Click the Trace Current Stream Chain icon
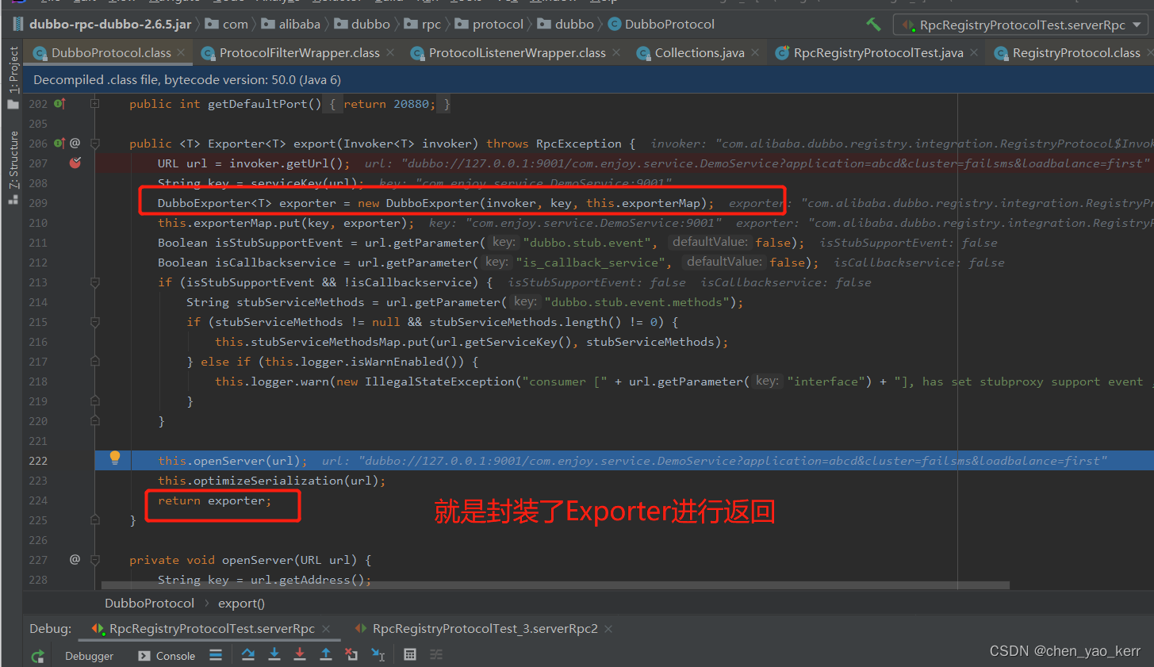This screenshot has height=667, width=1154. [436, 654]
